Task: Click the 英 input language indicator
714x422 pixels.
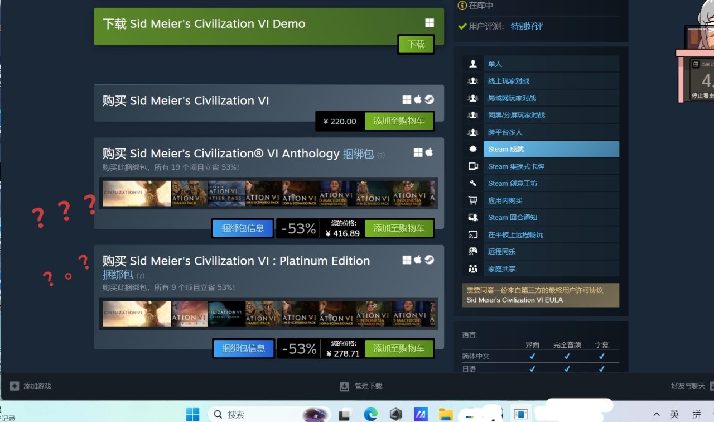Action: click(674, 414)
